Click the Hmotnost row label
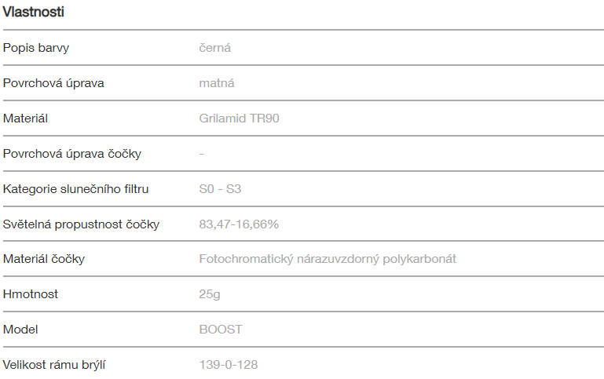Image resolution: width=604 pixels, height=379 pixels. (x=31, y=294)
